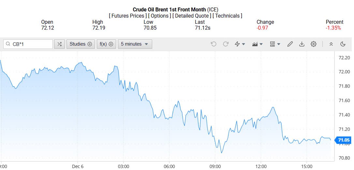354x170 pixels.
Task: Toggle dark mode moon icon
Action: click(343, 44)
